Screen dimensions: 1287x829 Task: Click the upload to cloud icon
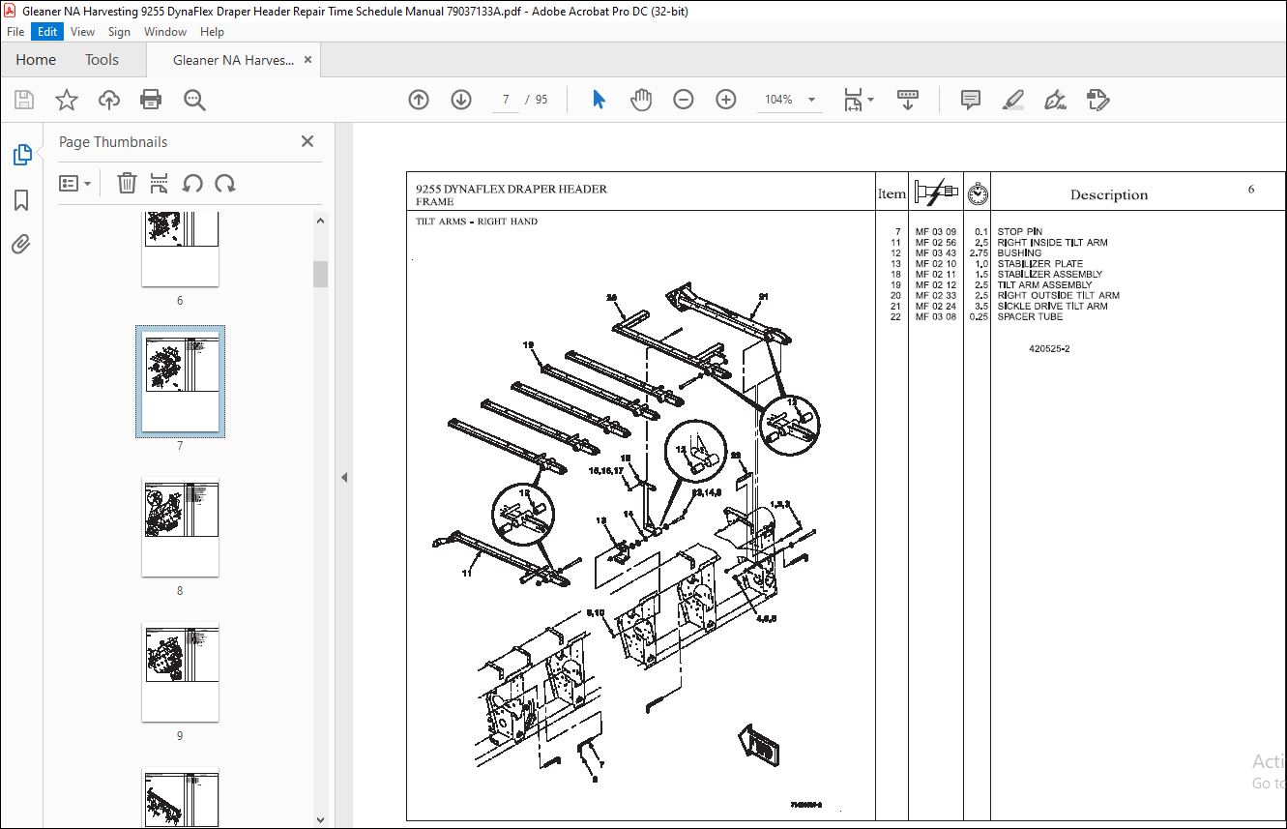109,100
